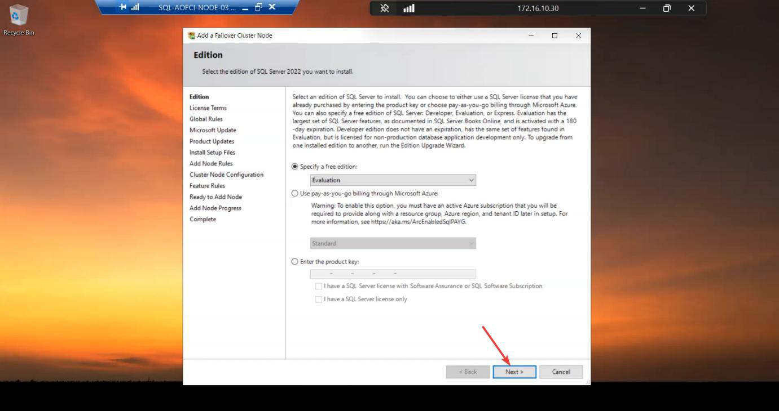Open the Standard pay-as-you-go edition dropdown
The image size is (779, 411).
pos(393,243)
